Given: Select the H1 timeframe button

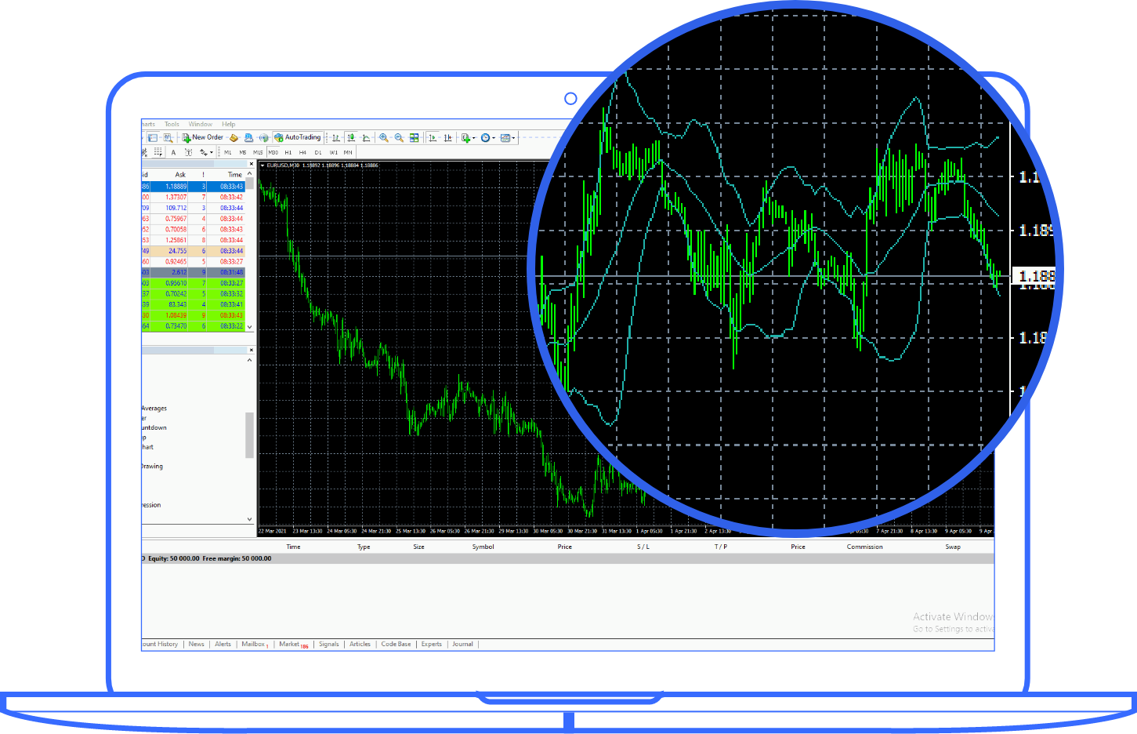Looking at the screenshot, I should 288,152.
